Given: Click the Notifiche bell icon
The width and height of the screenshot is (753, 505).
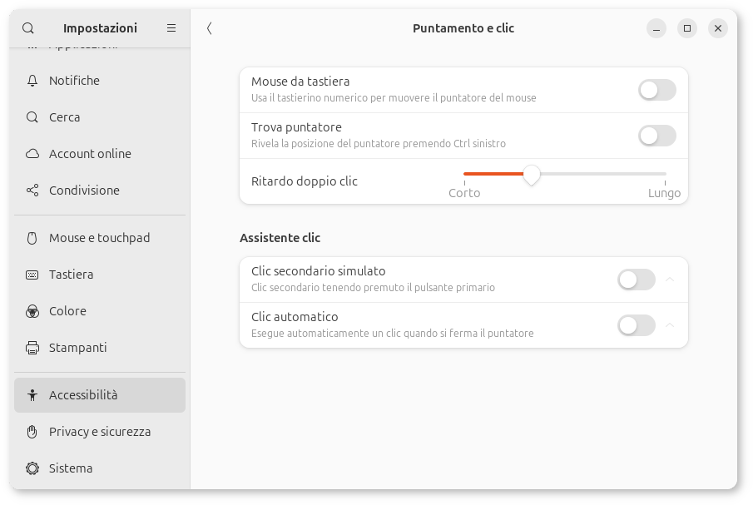Looking at the screenshot, I should click(x=32, y=81).
